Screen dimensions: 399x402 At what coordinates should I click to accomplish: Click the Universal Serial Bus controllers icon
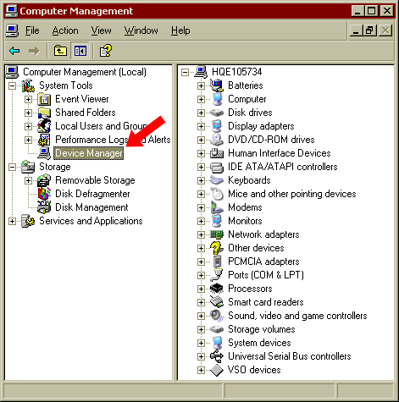(x=217, y=356)
